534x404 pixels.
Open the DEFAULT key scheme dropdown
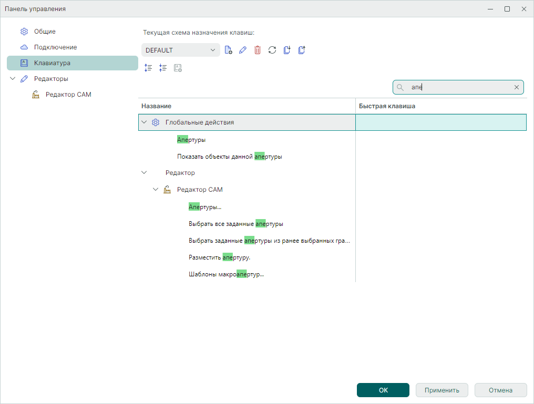coord(180,50)
